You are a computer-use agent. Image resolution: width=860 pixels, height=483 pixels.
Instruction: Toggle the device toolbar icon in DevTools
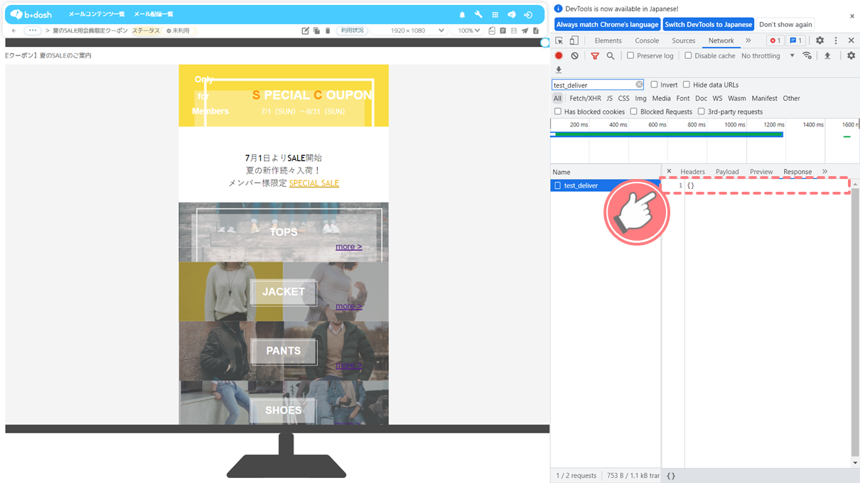click(x=574, y=40)
